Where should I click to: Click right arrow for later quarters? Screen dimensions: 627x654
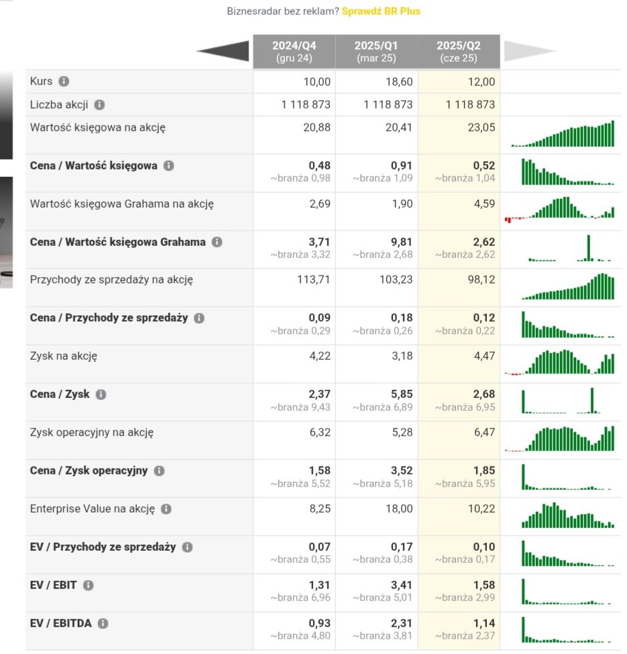click(x=530, y=52)
